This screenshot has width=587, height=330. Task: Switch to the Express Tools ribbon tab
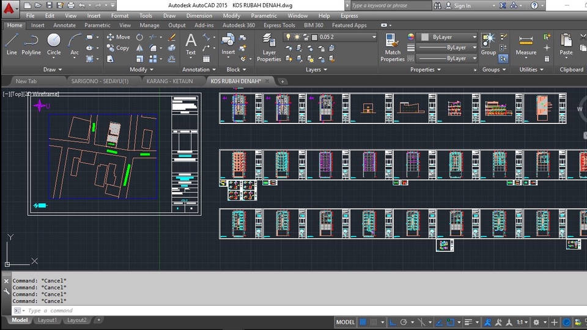pyautogui.click(x=279, y=25)
